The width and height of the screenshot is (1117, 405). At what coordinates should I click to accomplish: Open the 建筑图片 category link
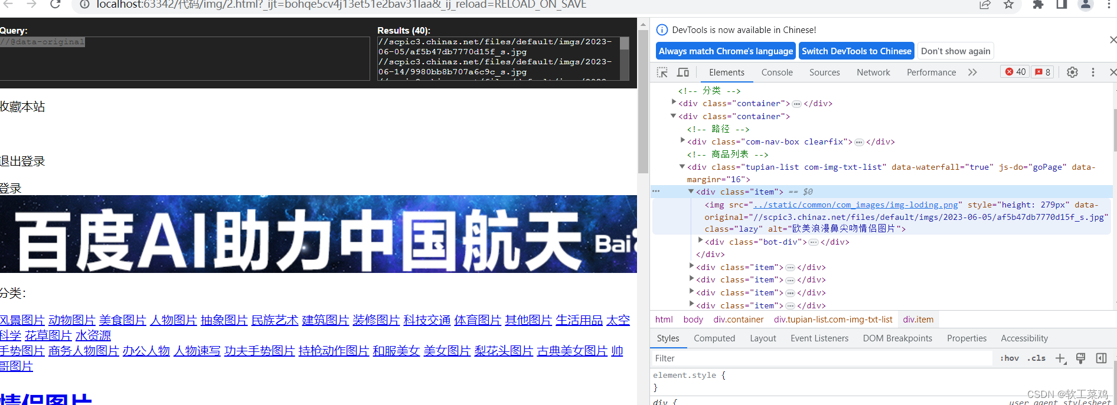click(x=326, y=320)
